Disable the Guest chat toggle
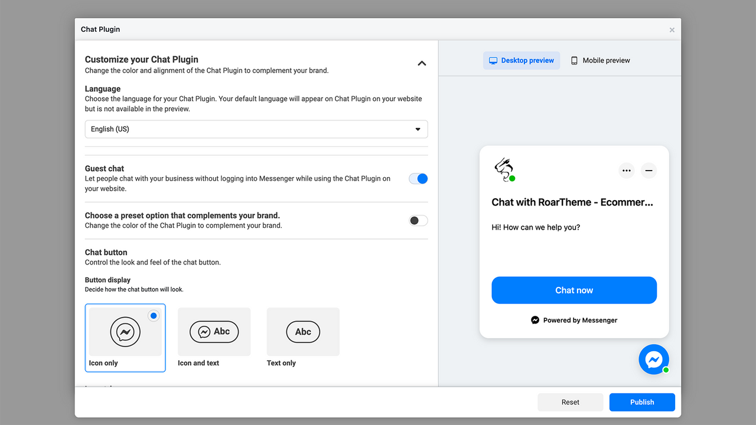This screenshot has height=425, width=756. tap(418, 178)
